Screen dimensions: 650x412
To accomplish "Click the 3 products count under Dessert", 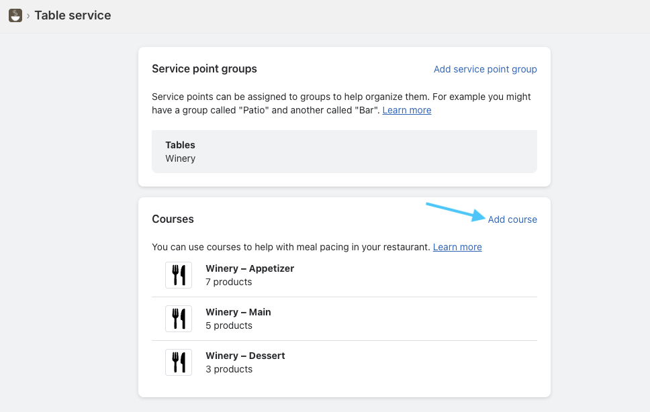I will pyautogui.click(x=228, y=369).
